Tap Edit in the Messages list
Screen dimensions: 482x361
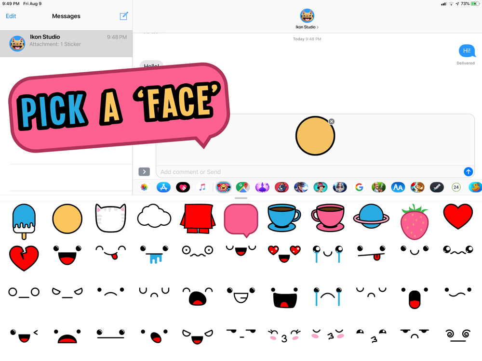pyautogui.click(x=11, y=16)
